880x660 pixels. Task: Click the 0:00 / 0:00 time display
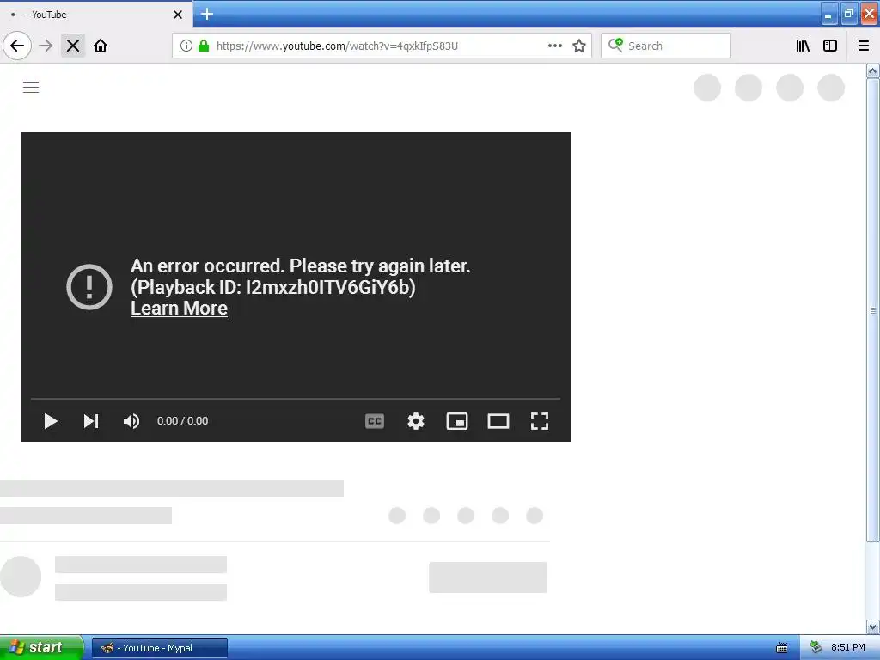point(182,421)
